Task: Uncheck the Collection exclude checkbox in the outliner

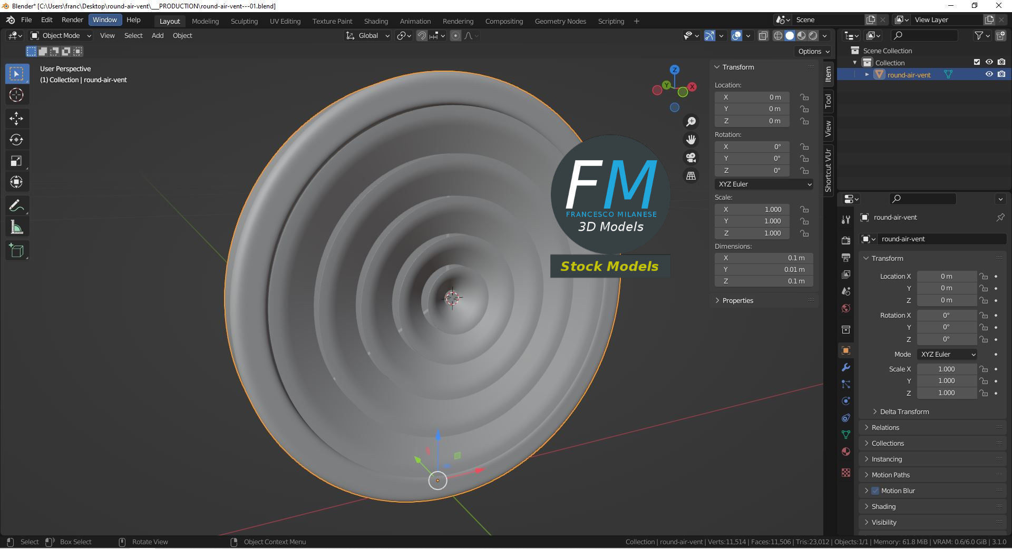Action: tap(977, 62)
